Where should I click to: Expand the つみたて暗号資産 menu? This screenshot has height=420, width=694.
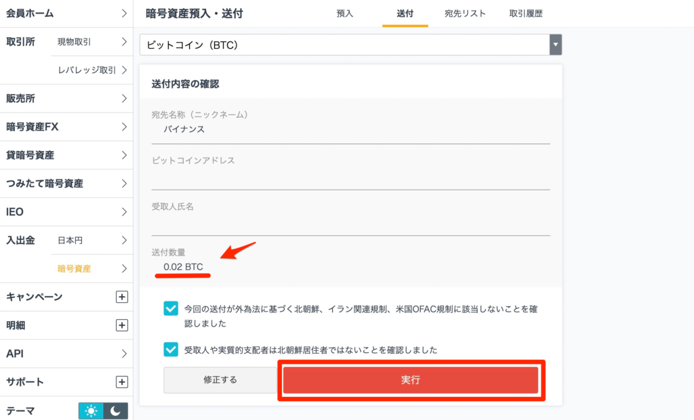point(124,183)
